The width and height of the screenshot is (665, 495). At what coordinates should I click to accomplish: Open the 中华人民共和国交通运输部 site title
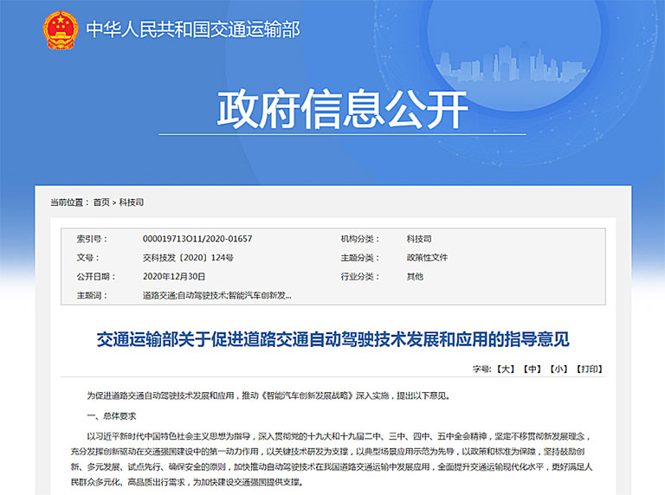(193, 29)
